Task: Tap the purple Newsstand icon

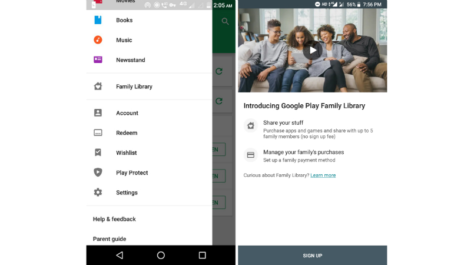Action: coord(98,59)
